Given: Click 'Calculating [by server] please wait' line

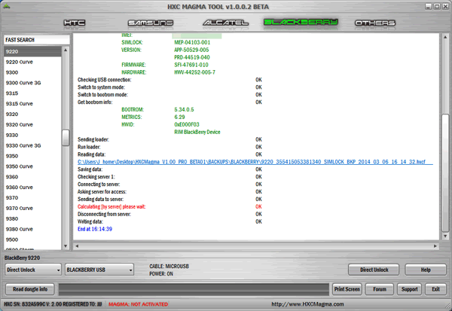Looking at the screenshot, I should (111, 206).
